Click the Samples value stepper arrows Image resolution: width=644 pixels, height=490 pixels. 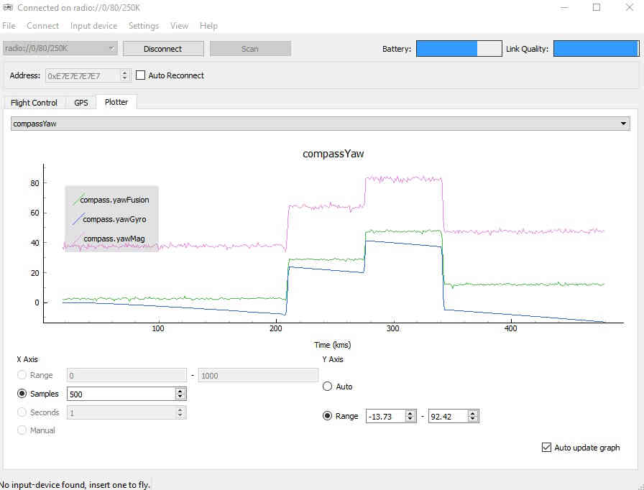point(180,394)
